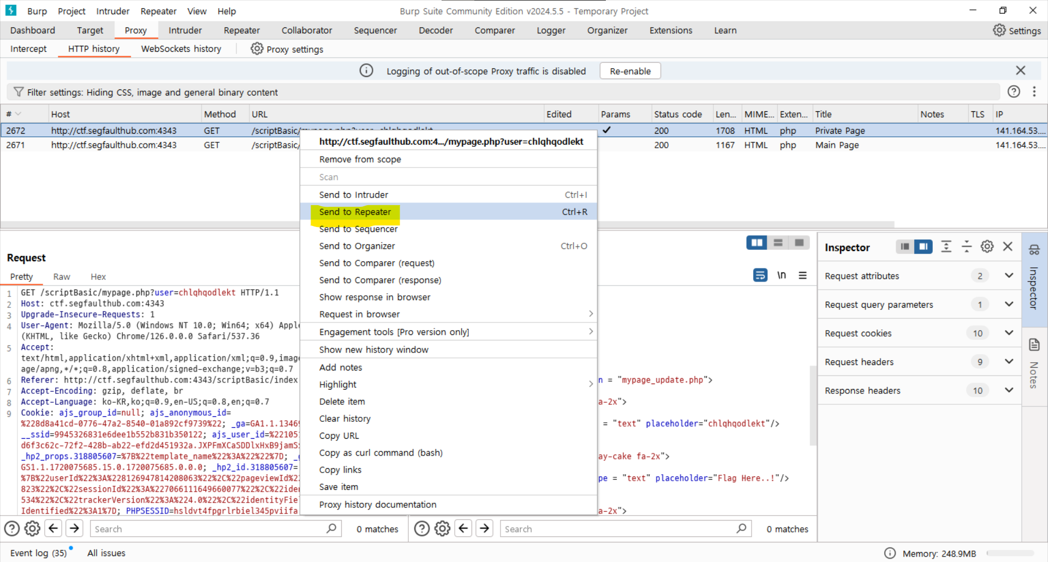Open request search help icon
Screen dimensions: 1048x562
click(12, 528)
